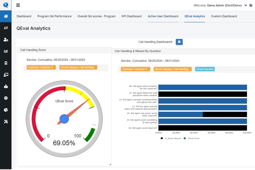Expand the Call Handling Dashboard dropdown
Viewport: 255px width, 170px height.
[155, 42]
